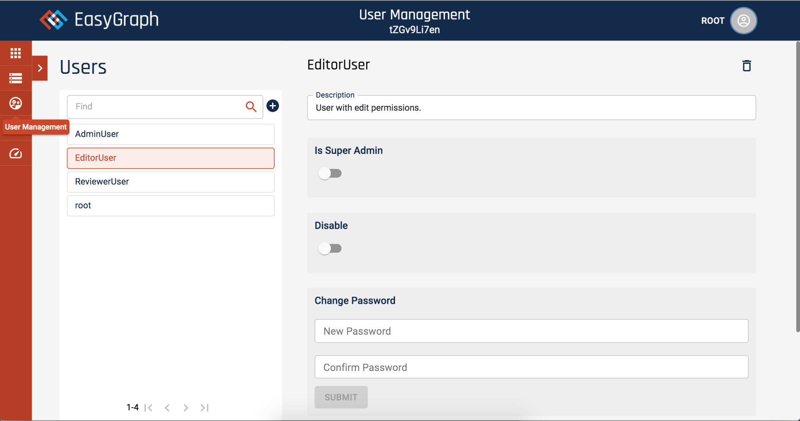
Task: Click the add user plus icon
Action: point(272,106)
